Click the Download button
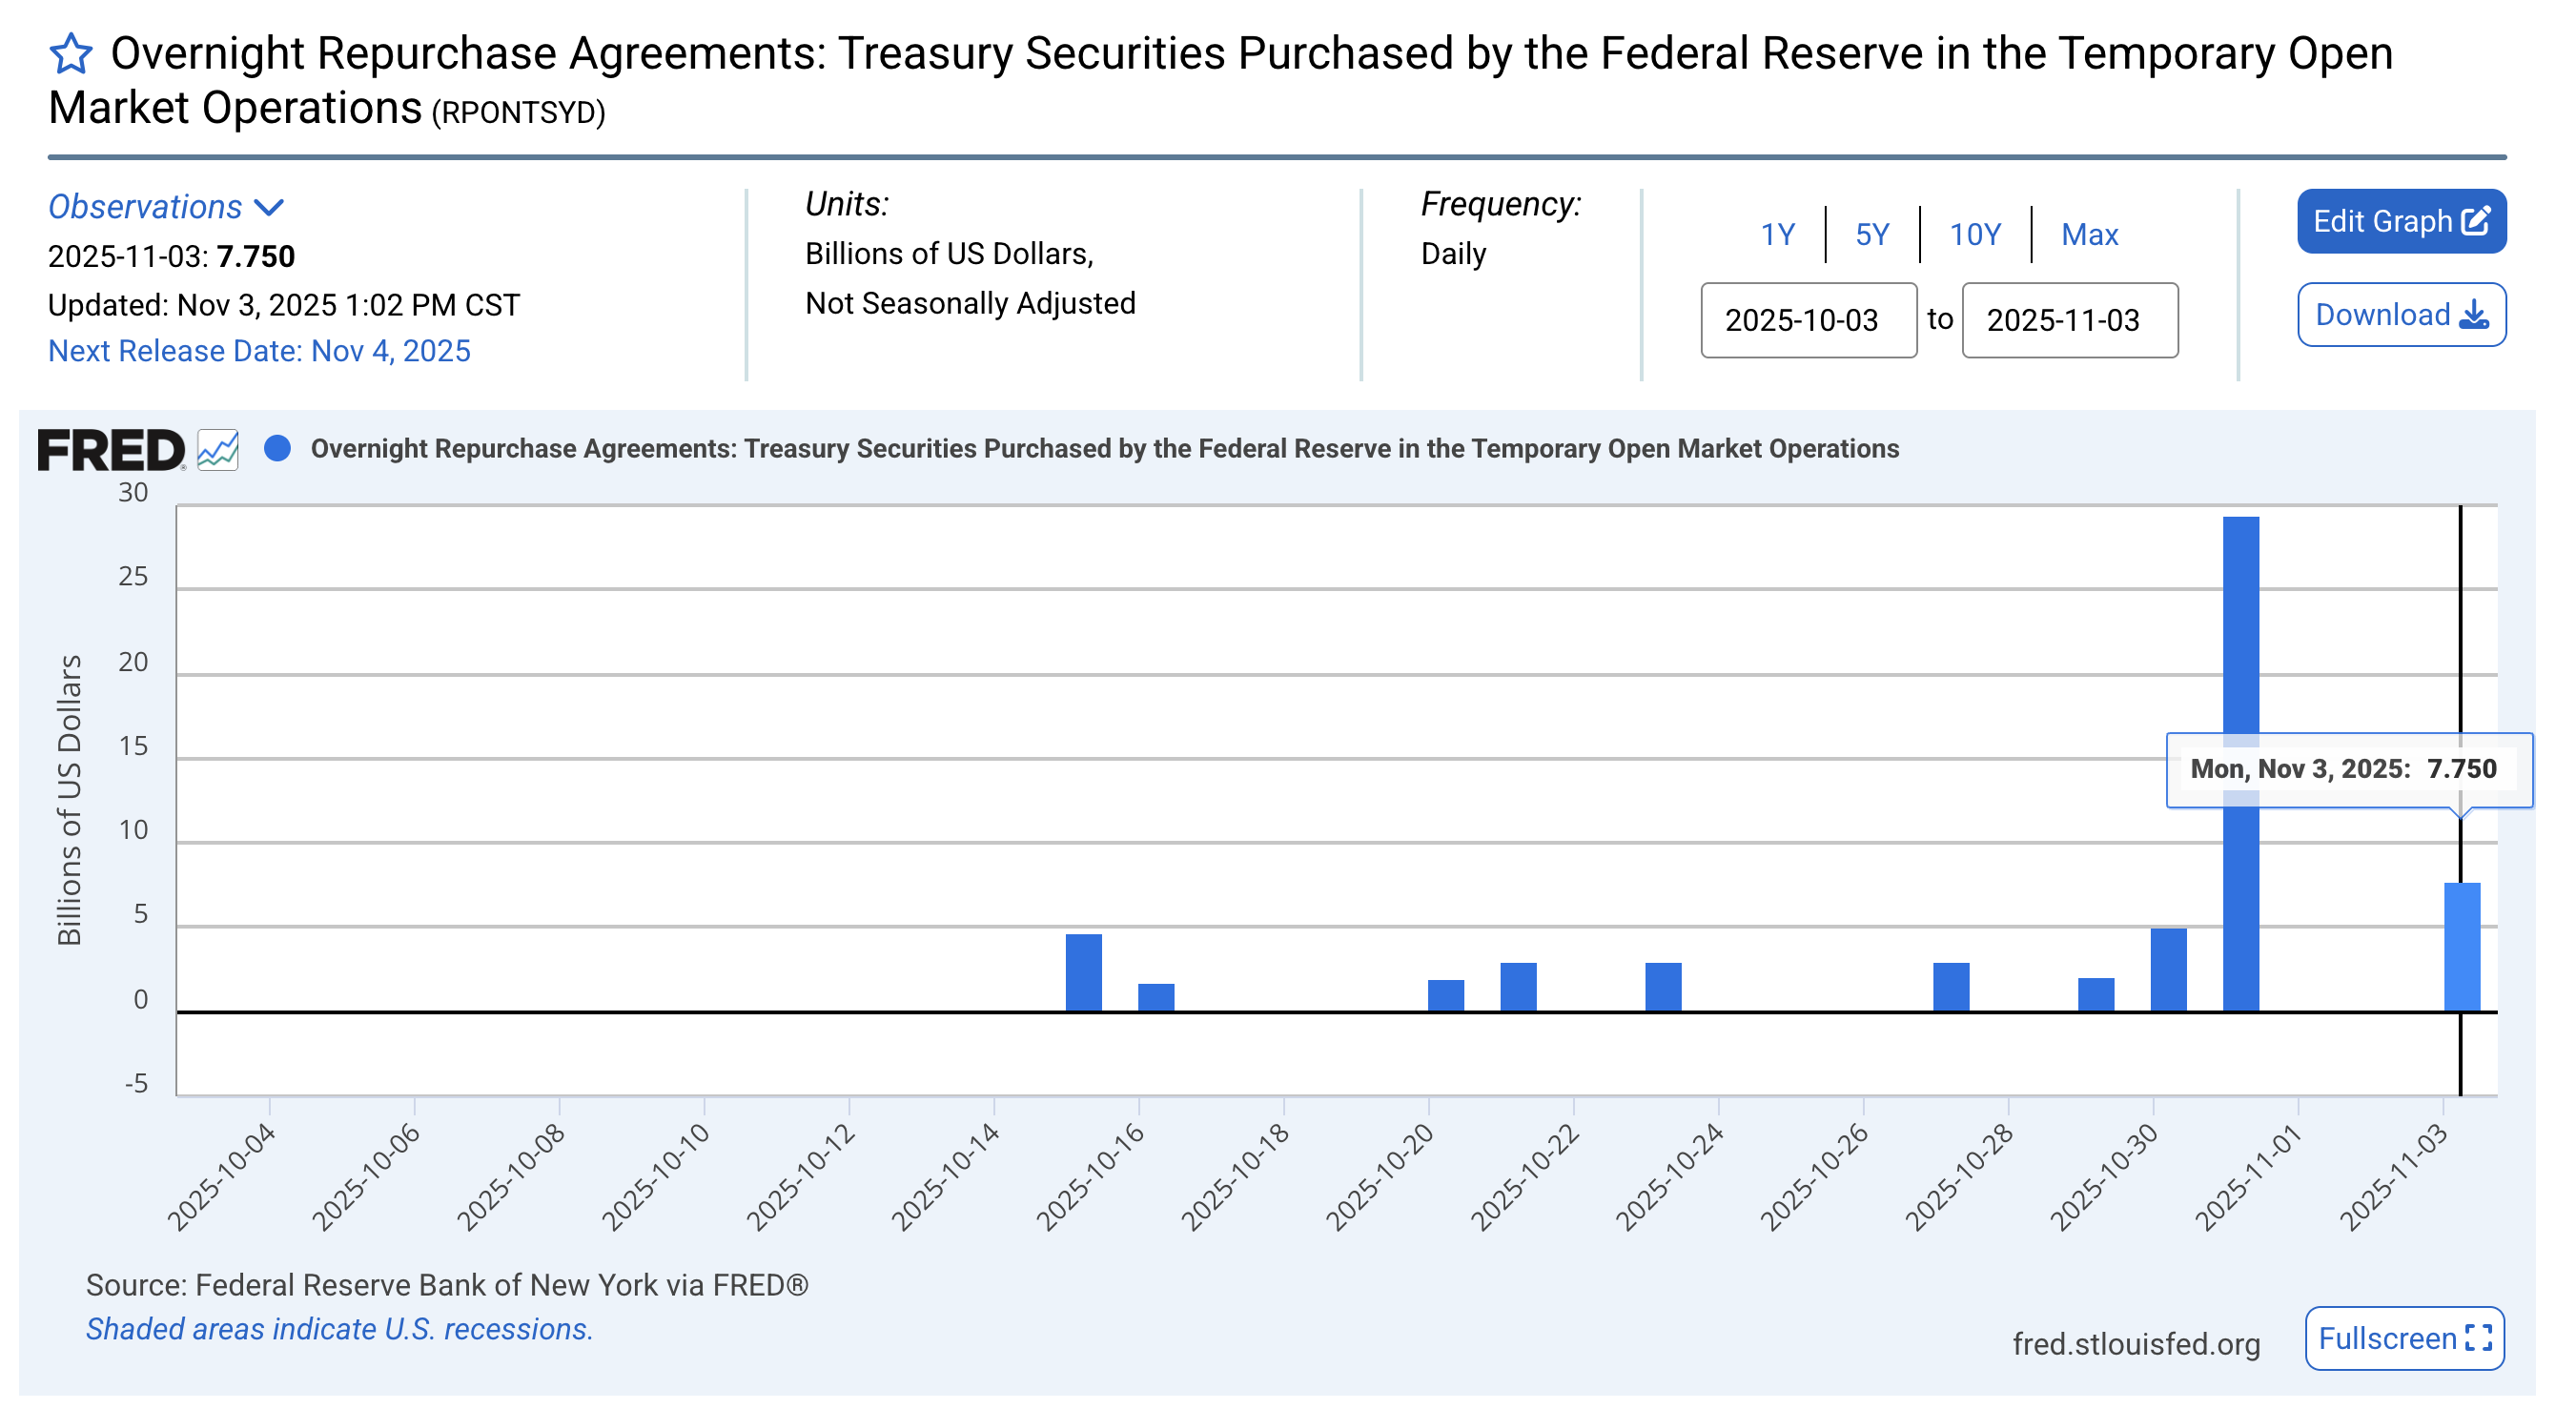2576x1409 pixels. pos(2401,315)
